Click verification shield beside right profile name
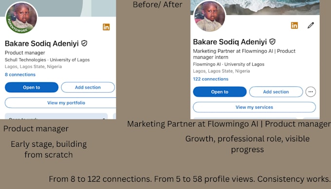The height and width of the screenshot is (189, 331). click(x=272, y=42)
